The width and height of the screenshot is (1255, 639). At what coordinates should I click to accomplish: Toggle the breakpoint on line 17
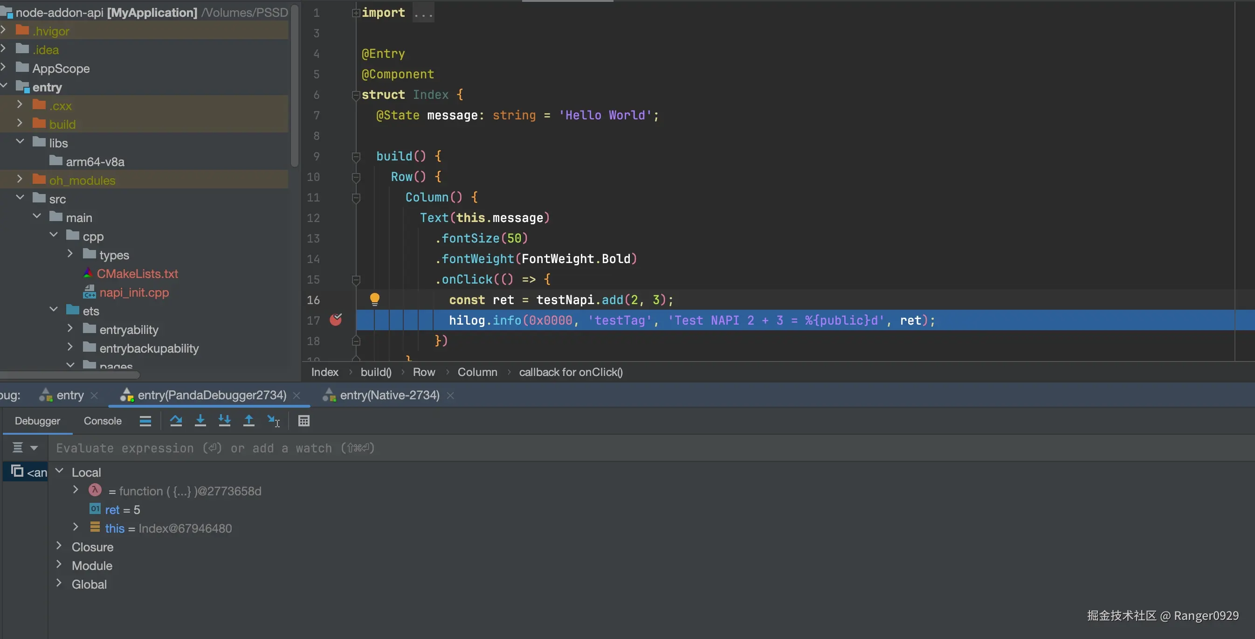tap(336, 320)
